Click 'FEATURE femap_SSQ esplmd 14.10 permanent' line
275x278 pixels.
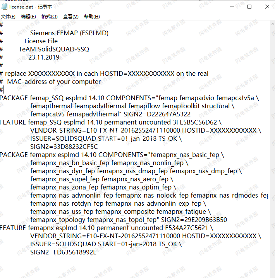(111, 122)
